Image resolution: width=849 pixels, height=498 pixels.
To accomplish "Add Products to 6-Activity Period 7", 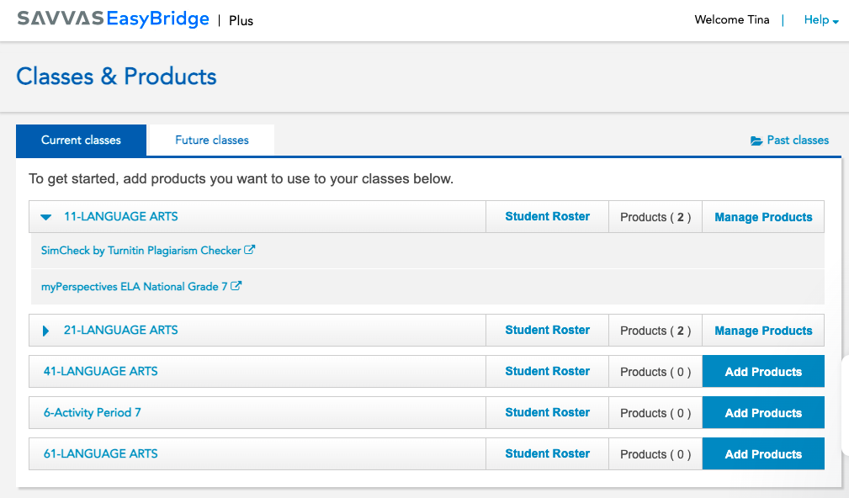I will tap(763, 413).
